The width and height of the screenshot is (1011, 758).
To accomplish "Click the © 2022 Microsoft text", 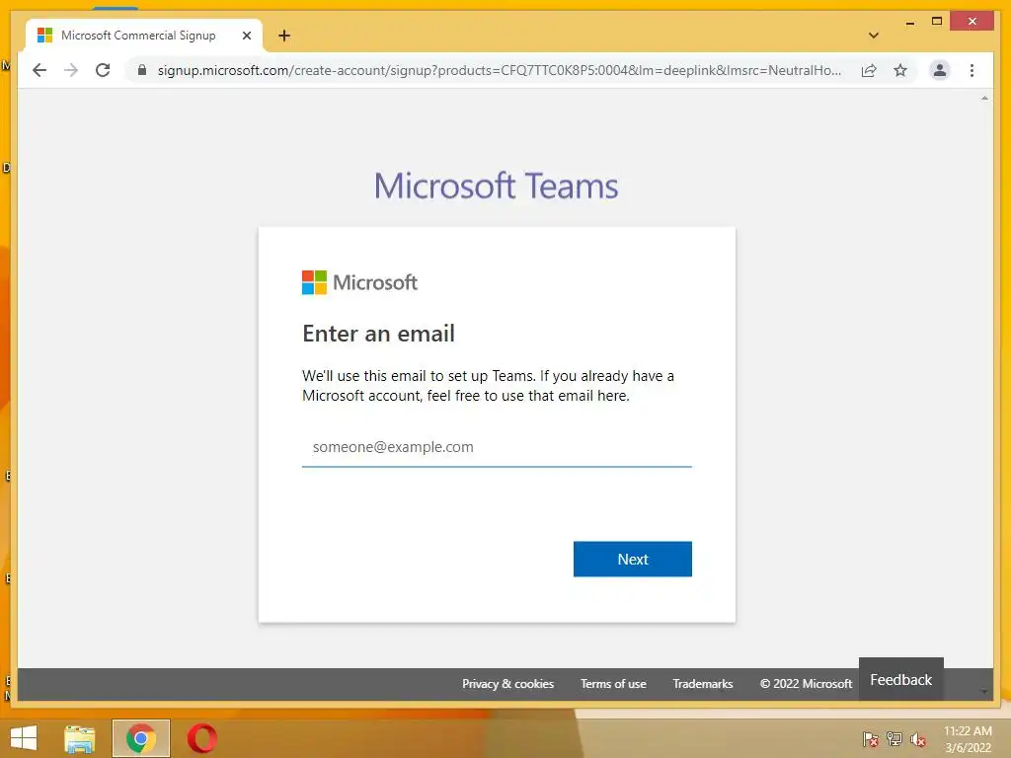I will point(806,684).
